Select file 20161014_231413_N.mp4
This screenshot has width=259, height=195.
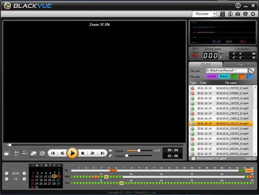tap(221, 129)
